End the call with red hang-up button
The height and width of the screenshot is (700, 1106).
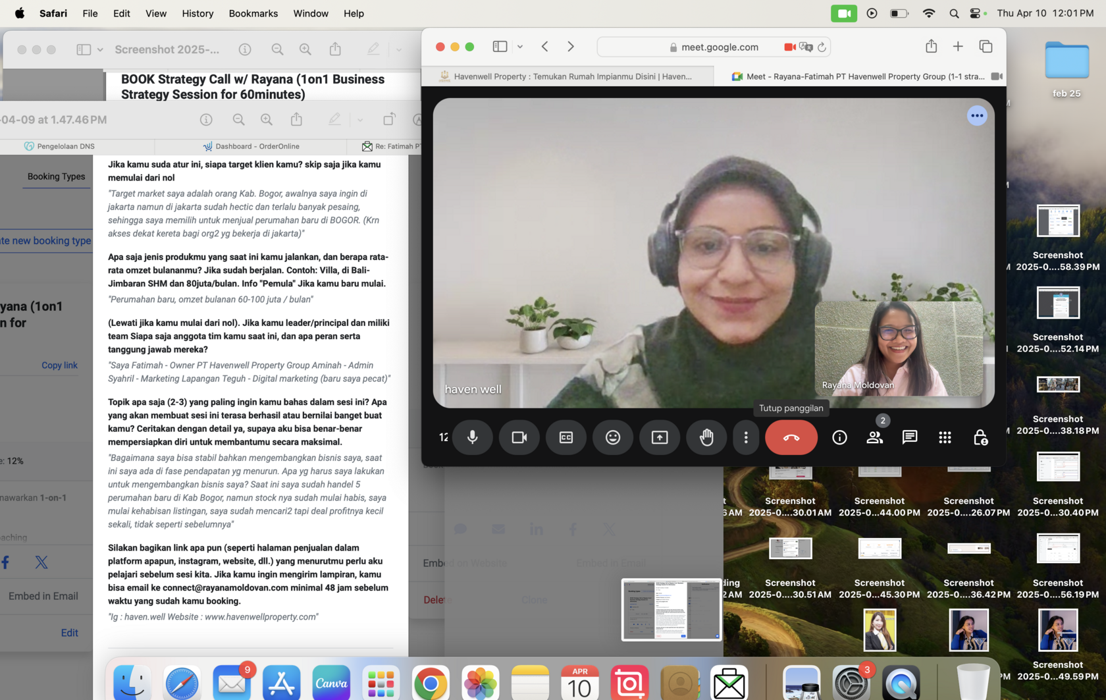pyautogui.click(x=791, y=437)
